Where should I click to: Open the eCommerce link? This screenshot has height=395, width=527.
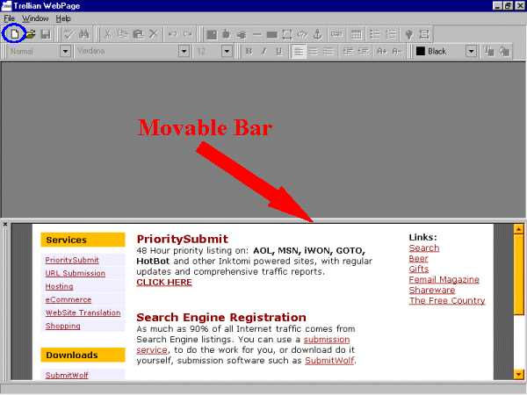pos(69,299)
